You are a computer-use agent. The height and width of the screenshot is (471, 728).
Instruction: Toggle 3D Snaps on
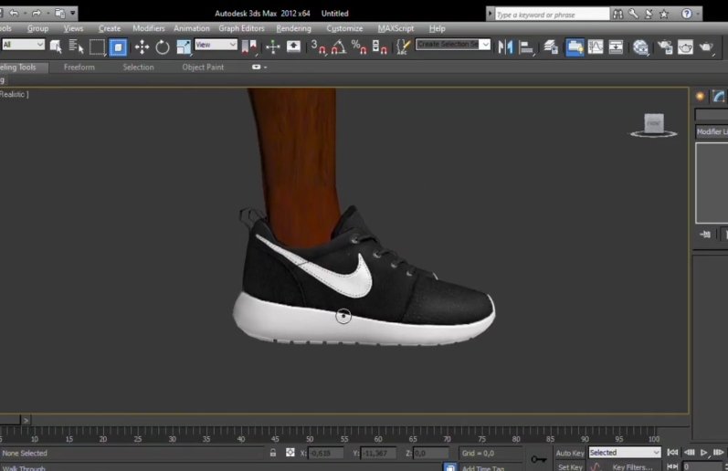pyautogui.click(x=318, y=47)
